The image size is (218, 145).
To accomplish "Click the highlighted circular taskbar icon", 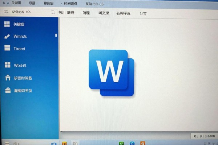I will click(x=75, y=143).
